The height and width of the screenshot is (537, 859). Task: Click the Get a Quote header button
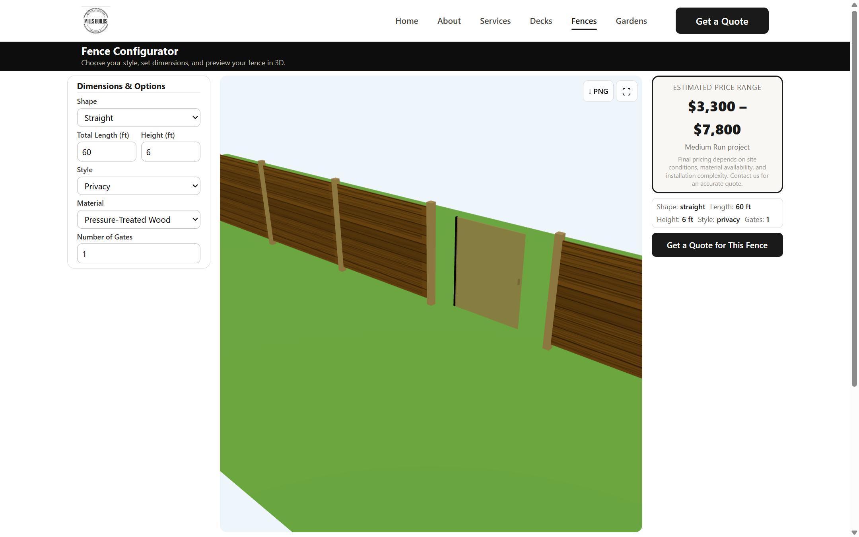[722, 21]
